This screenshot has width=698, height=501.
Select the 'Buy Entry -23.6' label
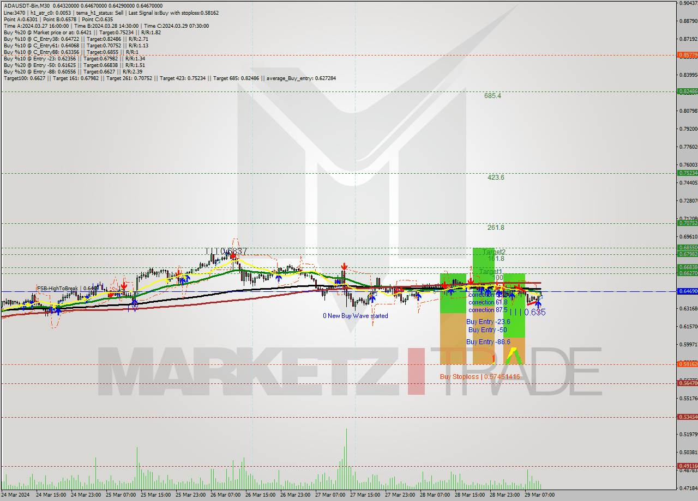point(488,321)
